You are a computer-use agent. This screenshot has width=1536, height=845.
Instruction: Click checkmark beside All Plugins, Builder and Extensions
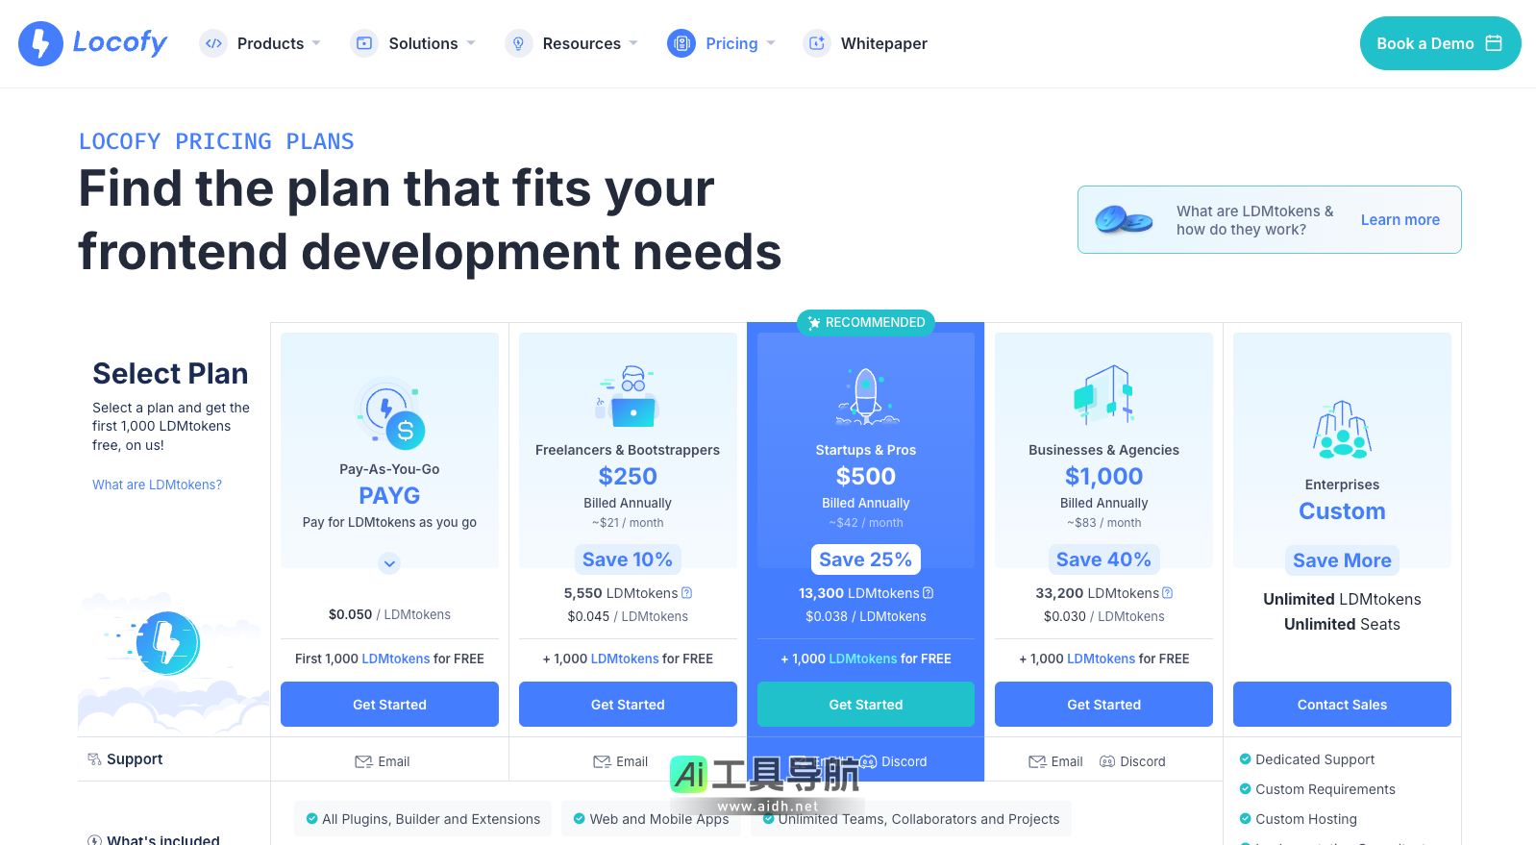click(311, 819)
